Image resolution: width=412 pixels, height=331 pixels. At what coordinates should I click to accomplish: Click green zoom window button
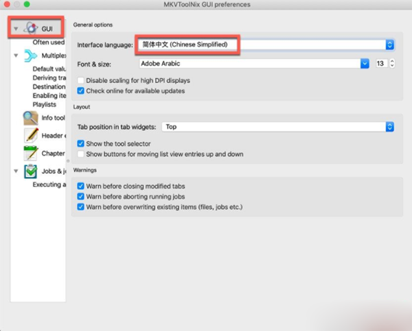(x=27, y=4)
